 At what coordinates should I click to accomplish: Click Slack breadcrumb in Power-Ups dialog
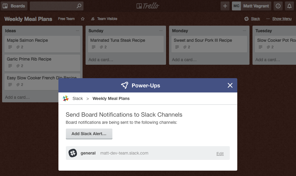tap(78, 98)
